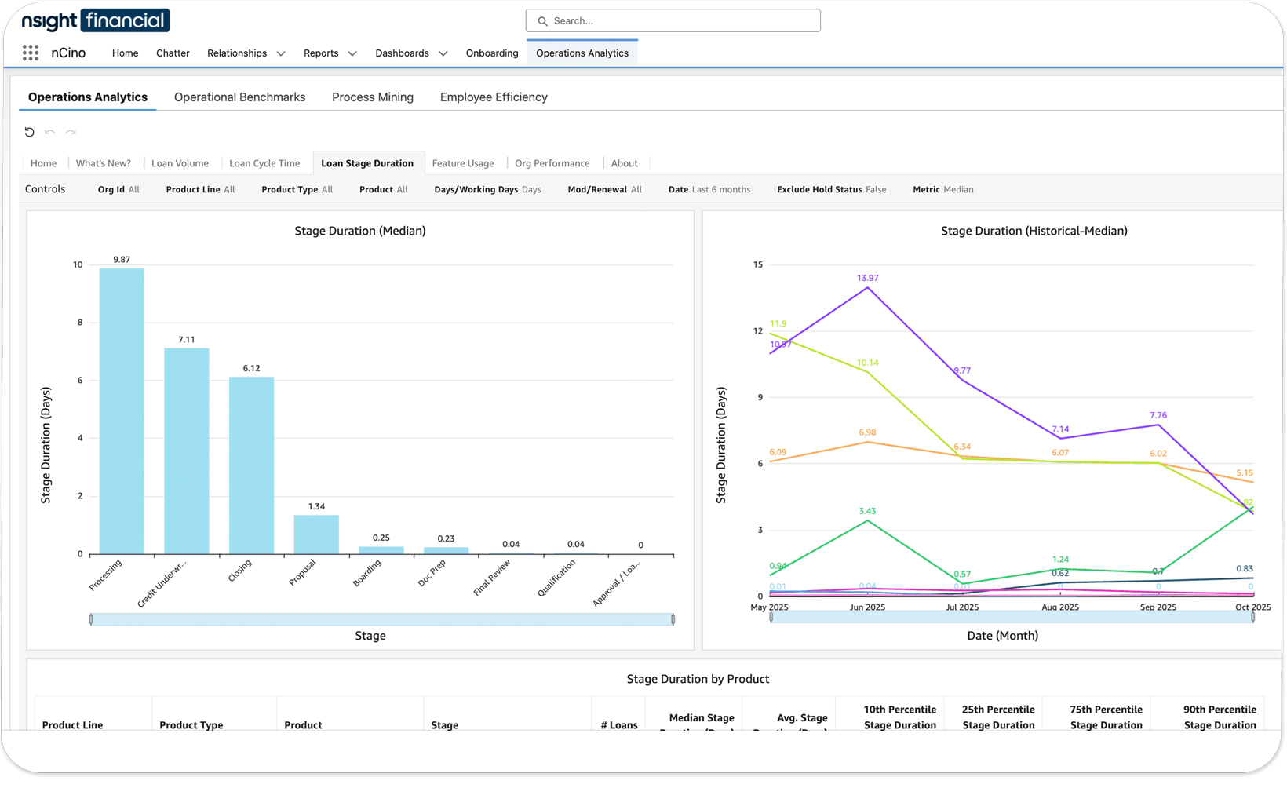The height and width of the screenshot is (788, 1287).
Task: Click the About link in the dashboard navigation
Action: click(624, 162)
